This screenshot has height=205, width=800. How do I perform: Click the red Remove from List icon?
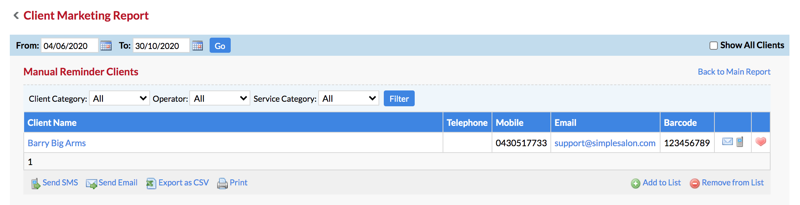(695, 184)
